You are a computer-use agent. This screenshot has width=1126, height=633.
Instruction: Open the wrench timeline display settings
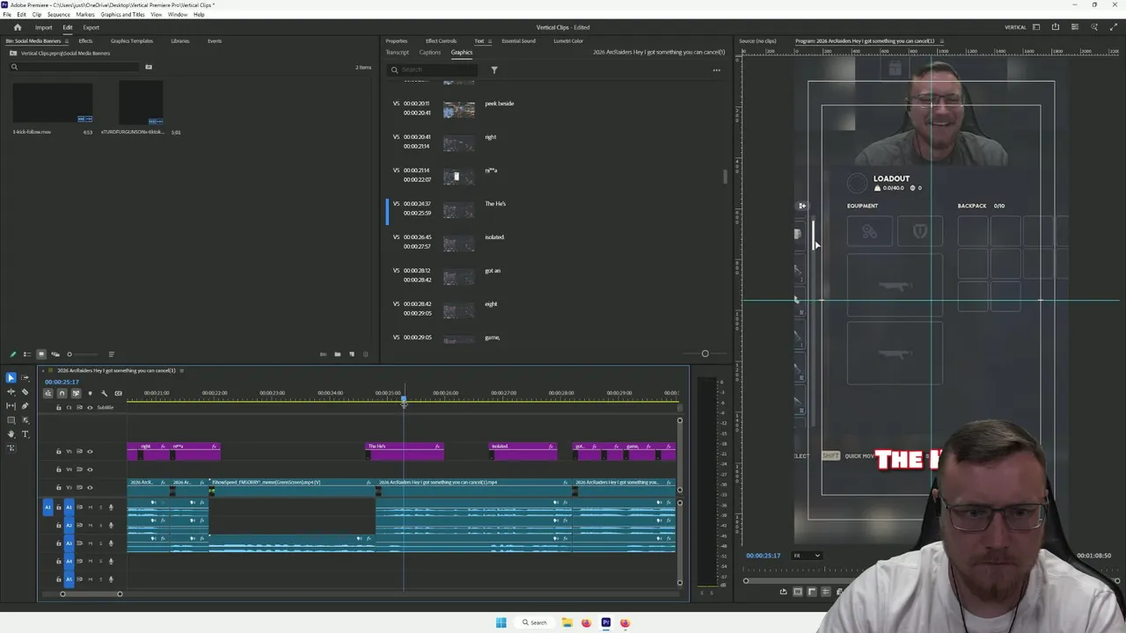click(x=104, y=393)
